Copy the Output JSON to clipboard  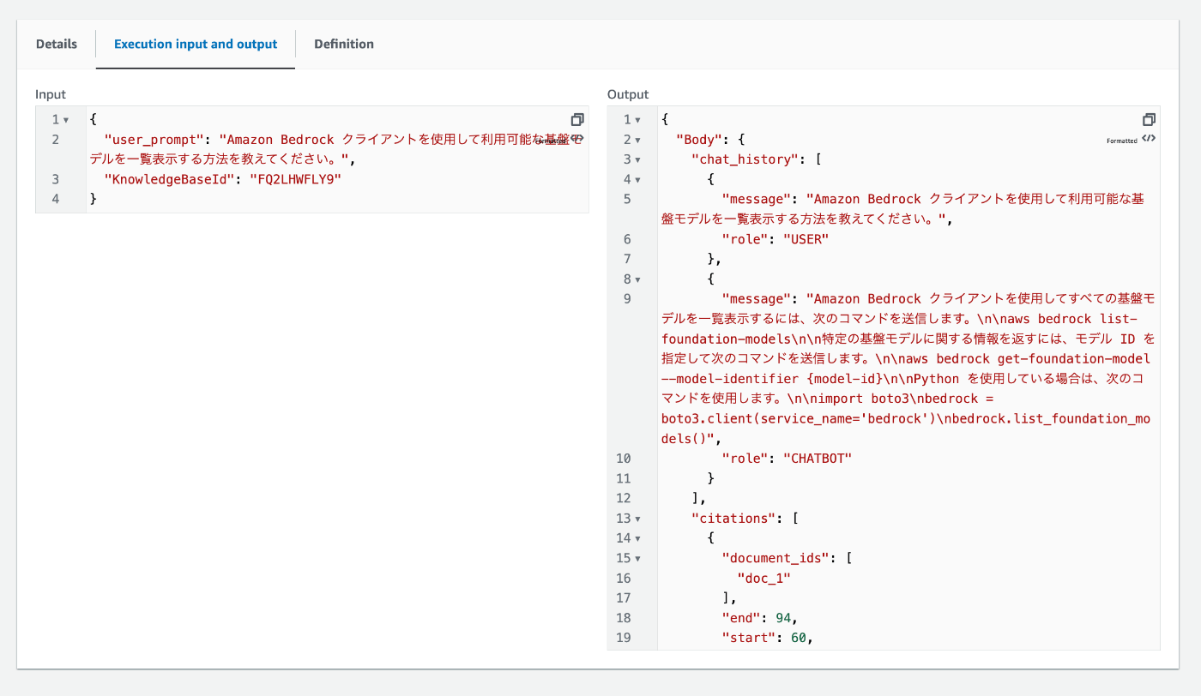click(1149, 119)
